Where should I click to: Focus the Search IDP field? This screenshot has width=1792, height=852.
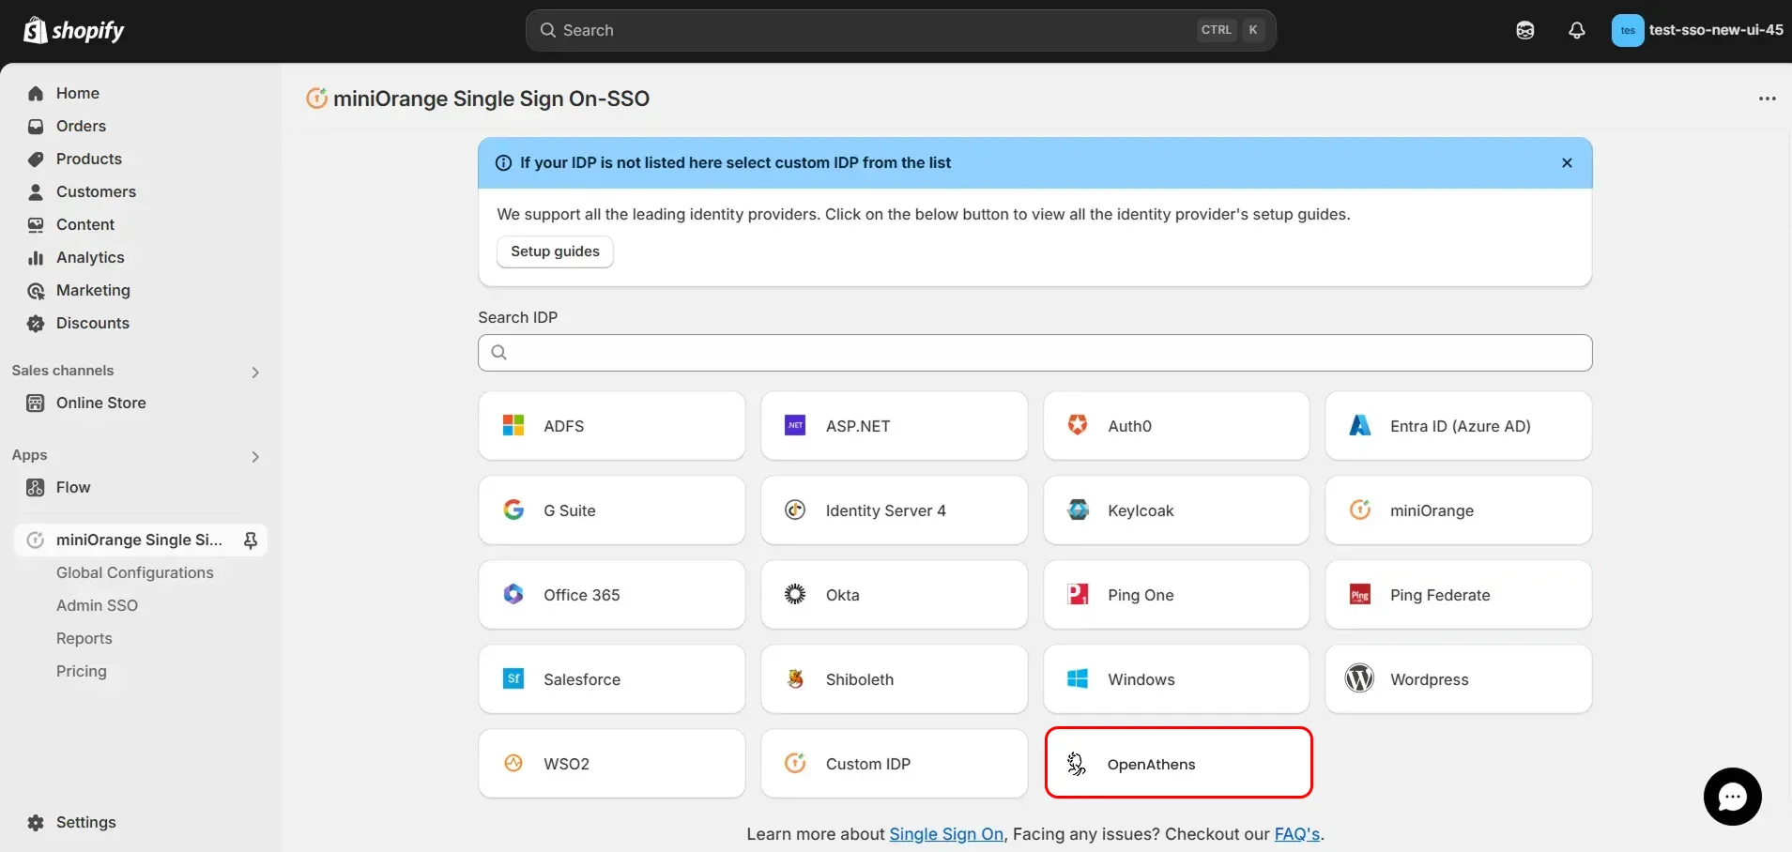click(x=1034, y=353)
